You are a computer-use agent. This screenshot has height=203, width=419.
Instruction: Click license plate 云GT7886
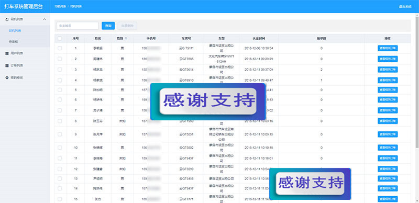pos(186,59)
